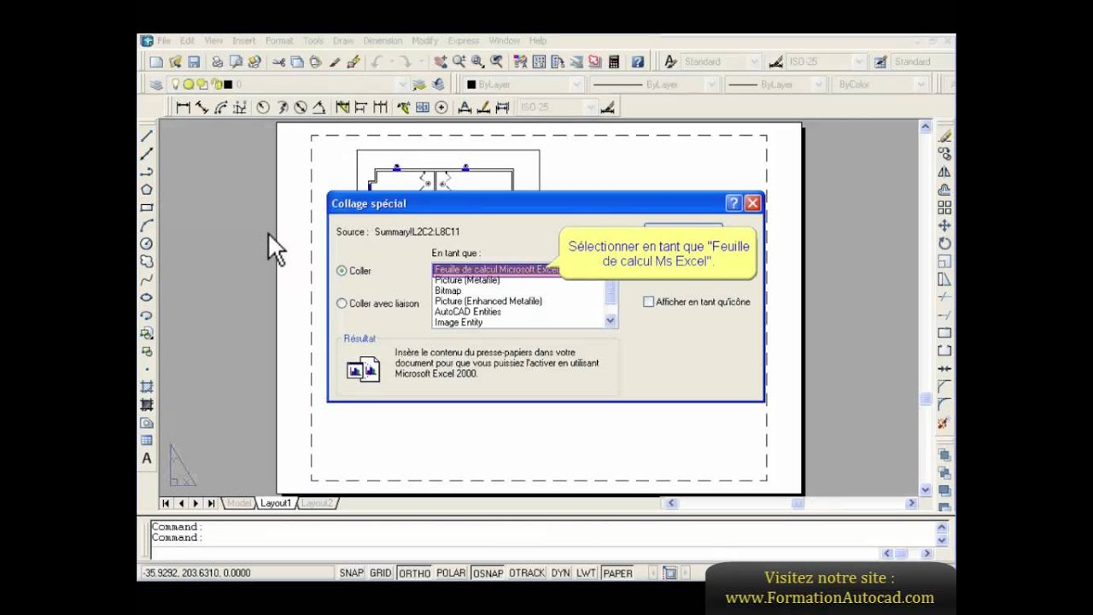Viewport: 1093px width, 615px height.
Task: Select the Array modify tool
Action: pyautogui.click(x=944, y=208)
